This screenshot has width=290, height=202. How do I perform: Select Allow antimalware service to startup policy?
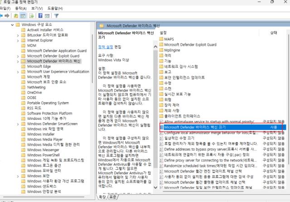(x=222, y=122)
